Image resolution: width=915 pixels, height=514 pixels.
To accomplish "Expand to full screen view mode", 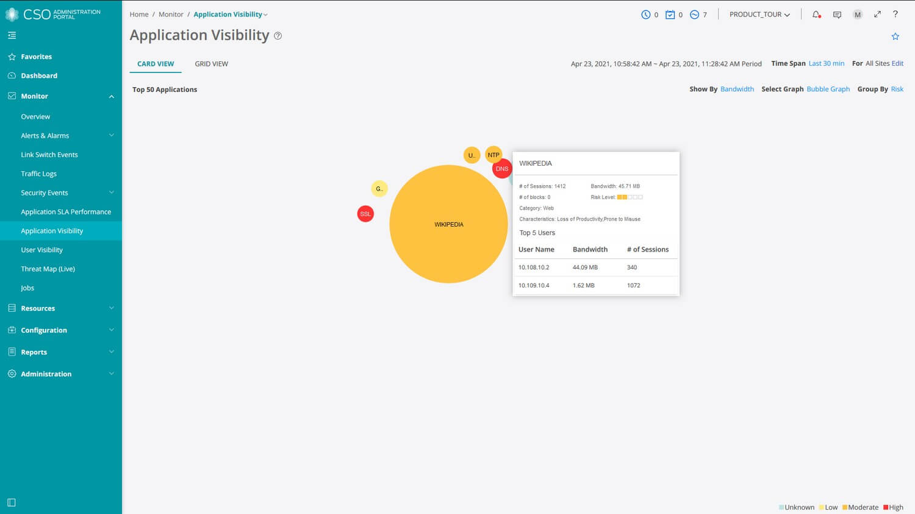I will coord(877,14).
